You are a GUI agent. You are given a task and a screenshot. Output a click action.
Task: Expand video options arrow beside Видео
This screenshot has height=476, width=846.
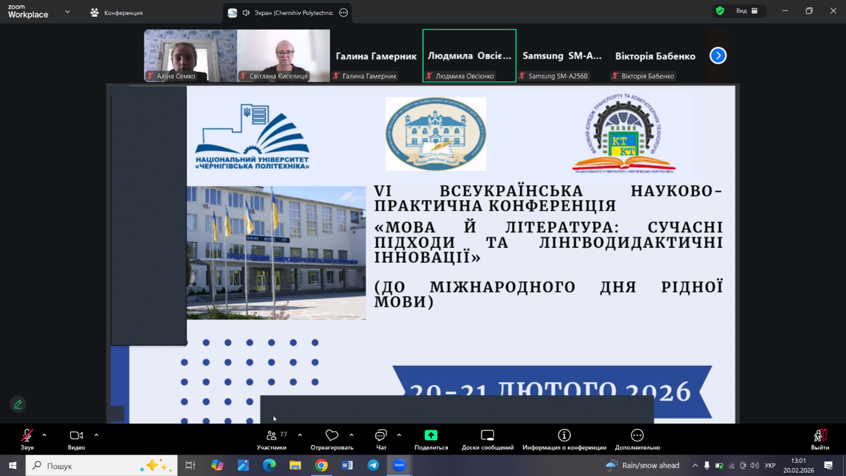pyautogui.click(x=96, y=435)
